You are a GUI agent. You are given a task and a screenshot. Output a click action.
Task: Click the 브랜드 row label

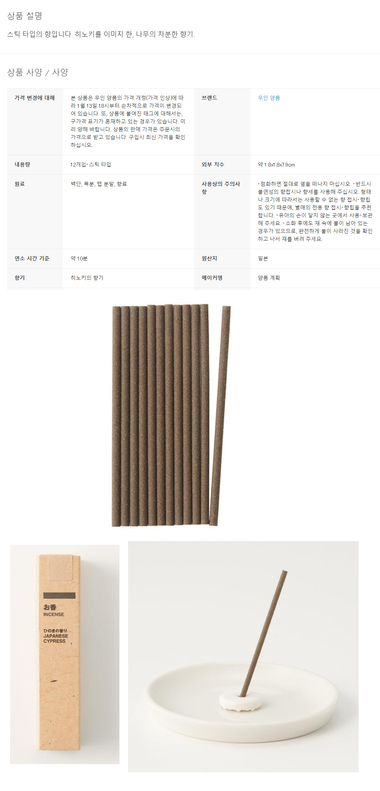[x=209, y=98]
